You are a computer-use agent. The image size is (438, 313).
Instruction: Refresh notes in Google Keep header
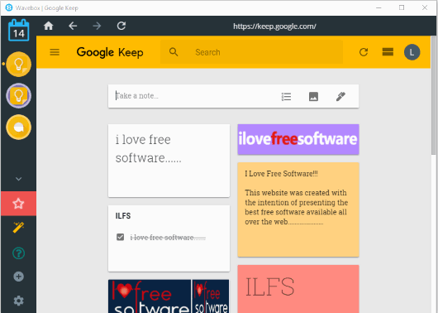click(x=364, y=52)
